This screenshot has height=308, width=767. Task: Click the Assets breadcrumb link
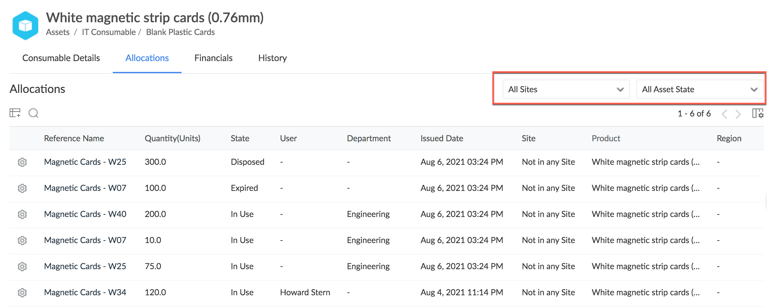coord(58,32)
